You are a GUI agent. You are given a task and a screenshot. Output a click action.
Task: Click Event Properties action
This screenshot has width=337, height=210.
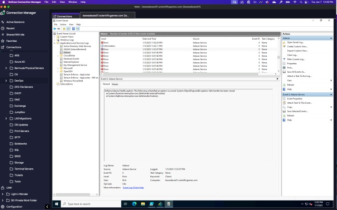pos(295,99)
